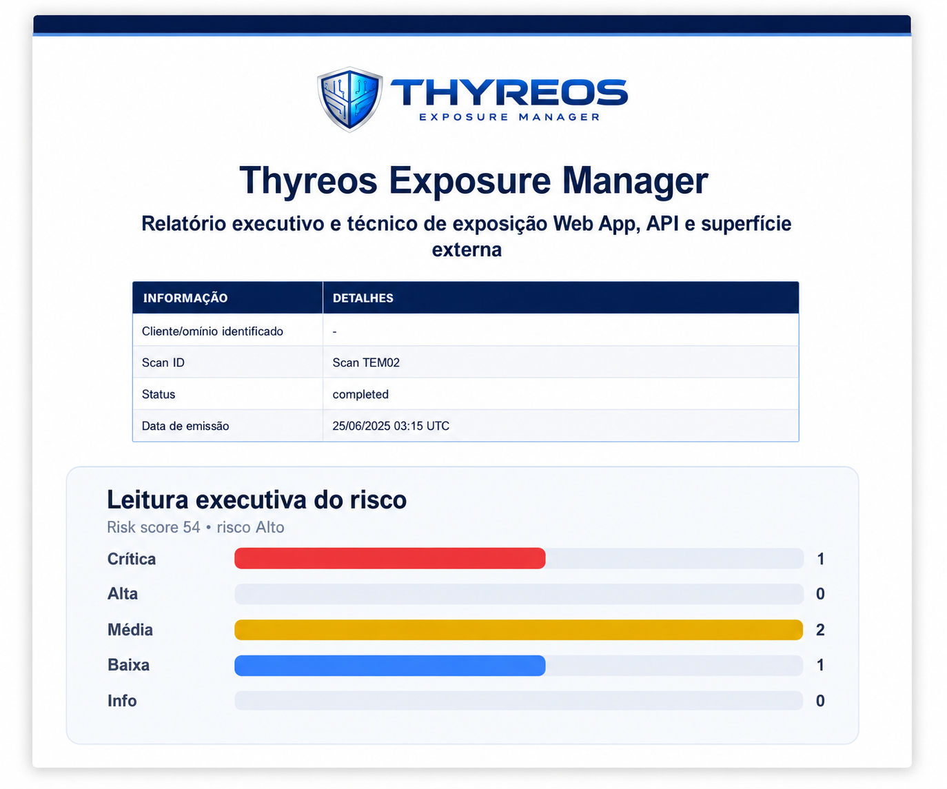Select the 'Thyreos Exposure Manager' main heading
Screen dimensions: 947x789
pos(473,181)
